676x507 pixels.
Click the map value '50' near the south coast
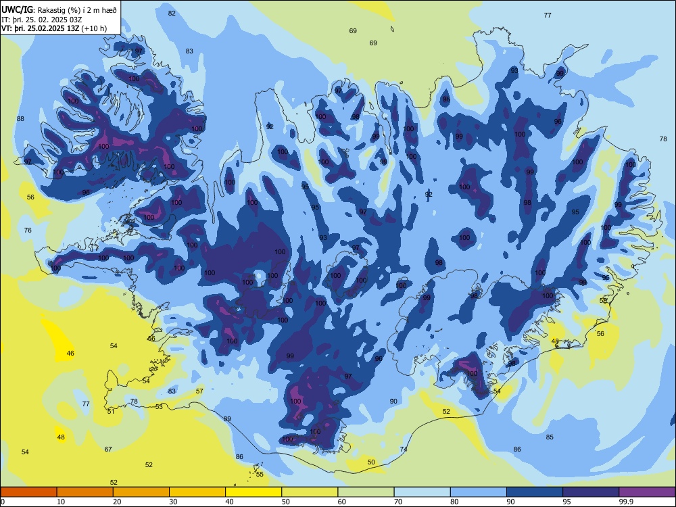(371, 462)
